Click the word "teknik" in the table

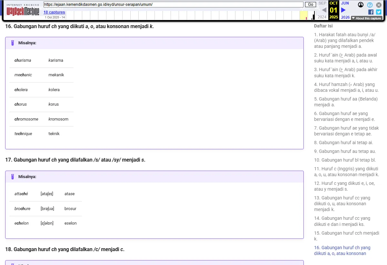click(54, 134)
